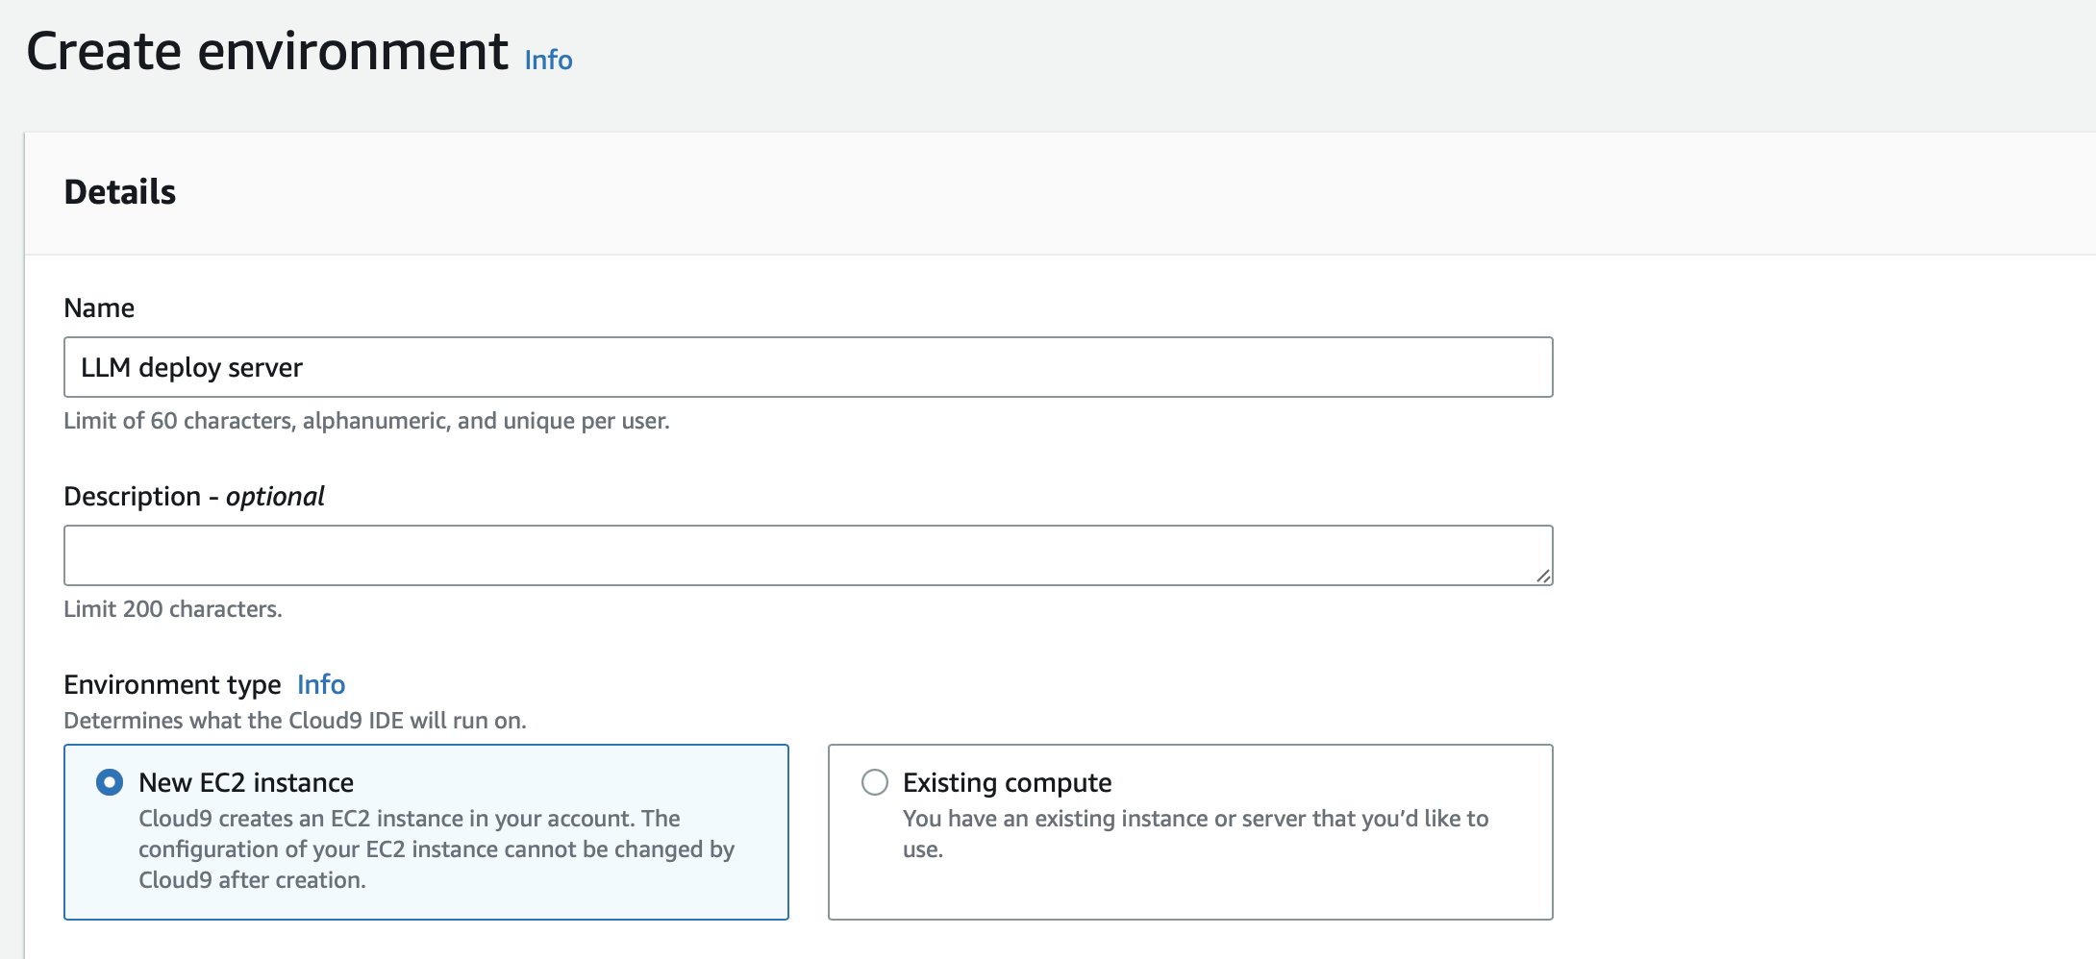Click inside the Description text area
2096x959 pixels.
point(808,555)
